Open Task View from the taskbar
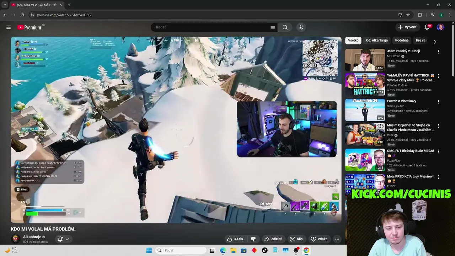Viewport: 455px width, 256px height. (x=212, y=250)
